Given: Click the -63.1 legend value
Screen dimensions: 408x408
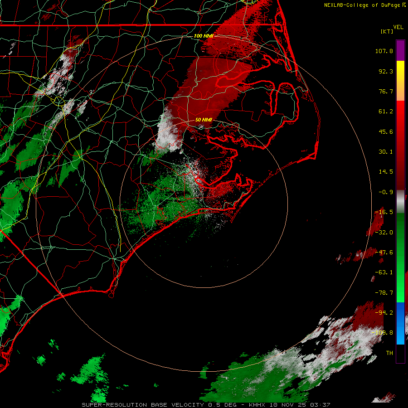Looking at the screenshot, I should [x=384, y=272].
